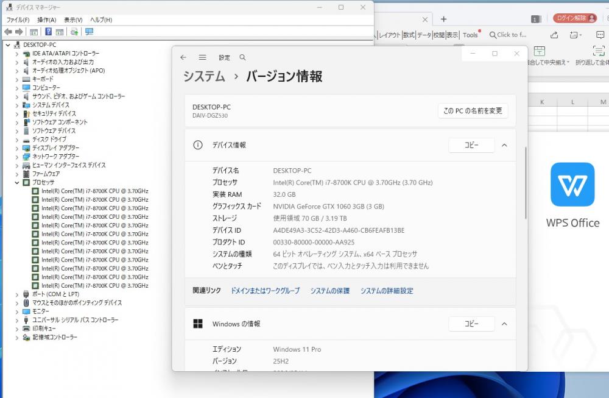Expand the モニター tree node

click(x=16, y=311)
